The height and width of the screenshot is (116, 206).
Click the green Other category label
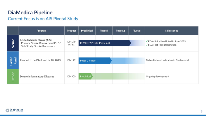click(13, 76)
